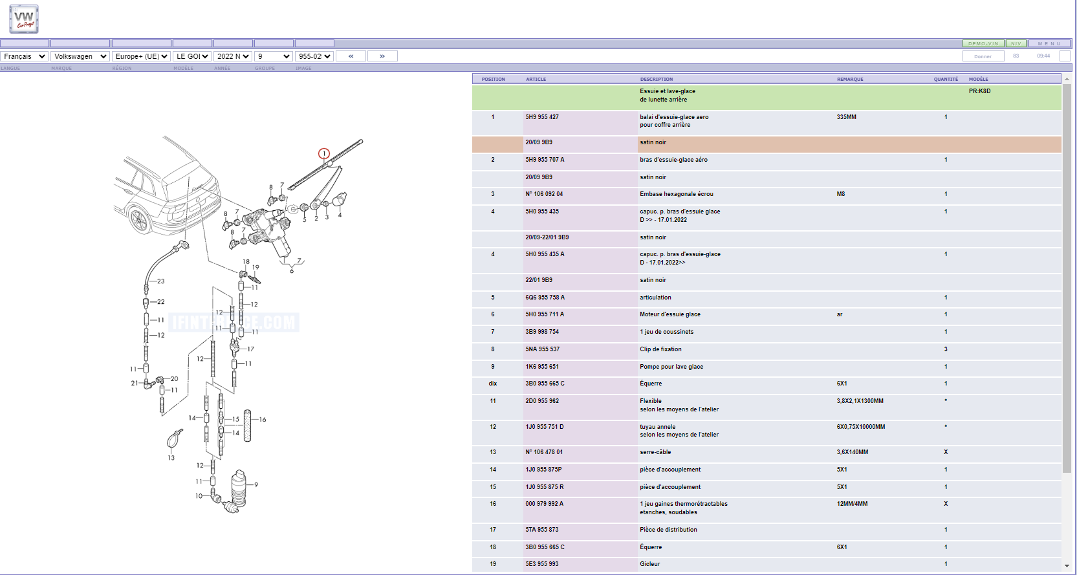Click the 'Pompe pour lave glace' description
The height and width of the screenshot is (575, 1077).
[671, 367]
